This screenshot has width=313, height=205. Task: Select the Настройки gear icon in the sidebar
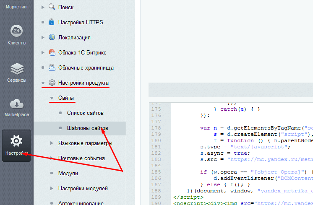16,141
